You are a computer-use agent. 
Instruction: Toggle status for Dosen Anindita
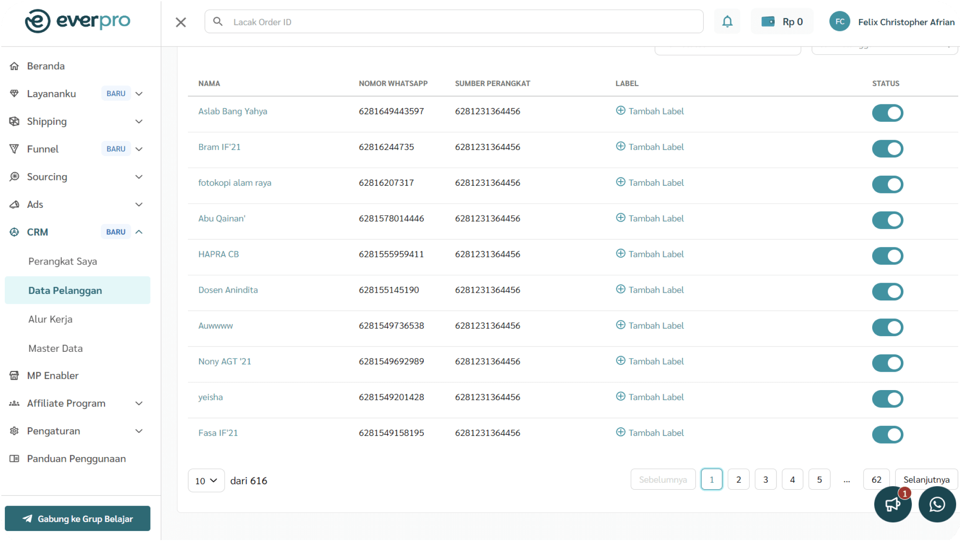887,291
